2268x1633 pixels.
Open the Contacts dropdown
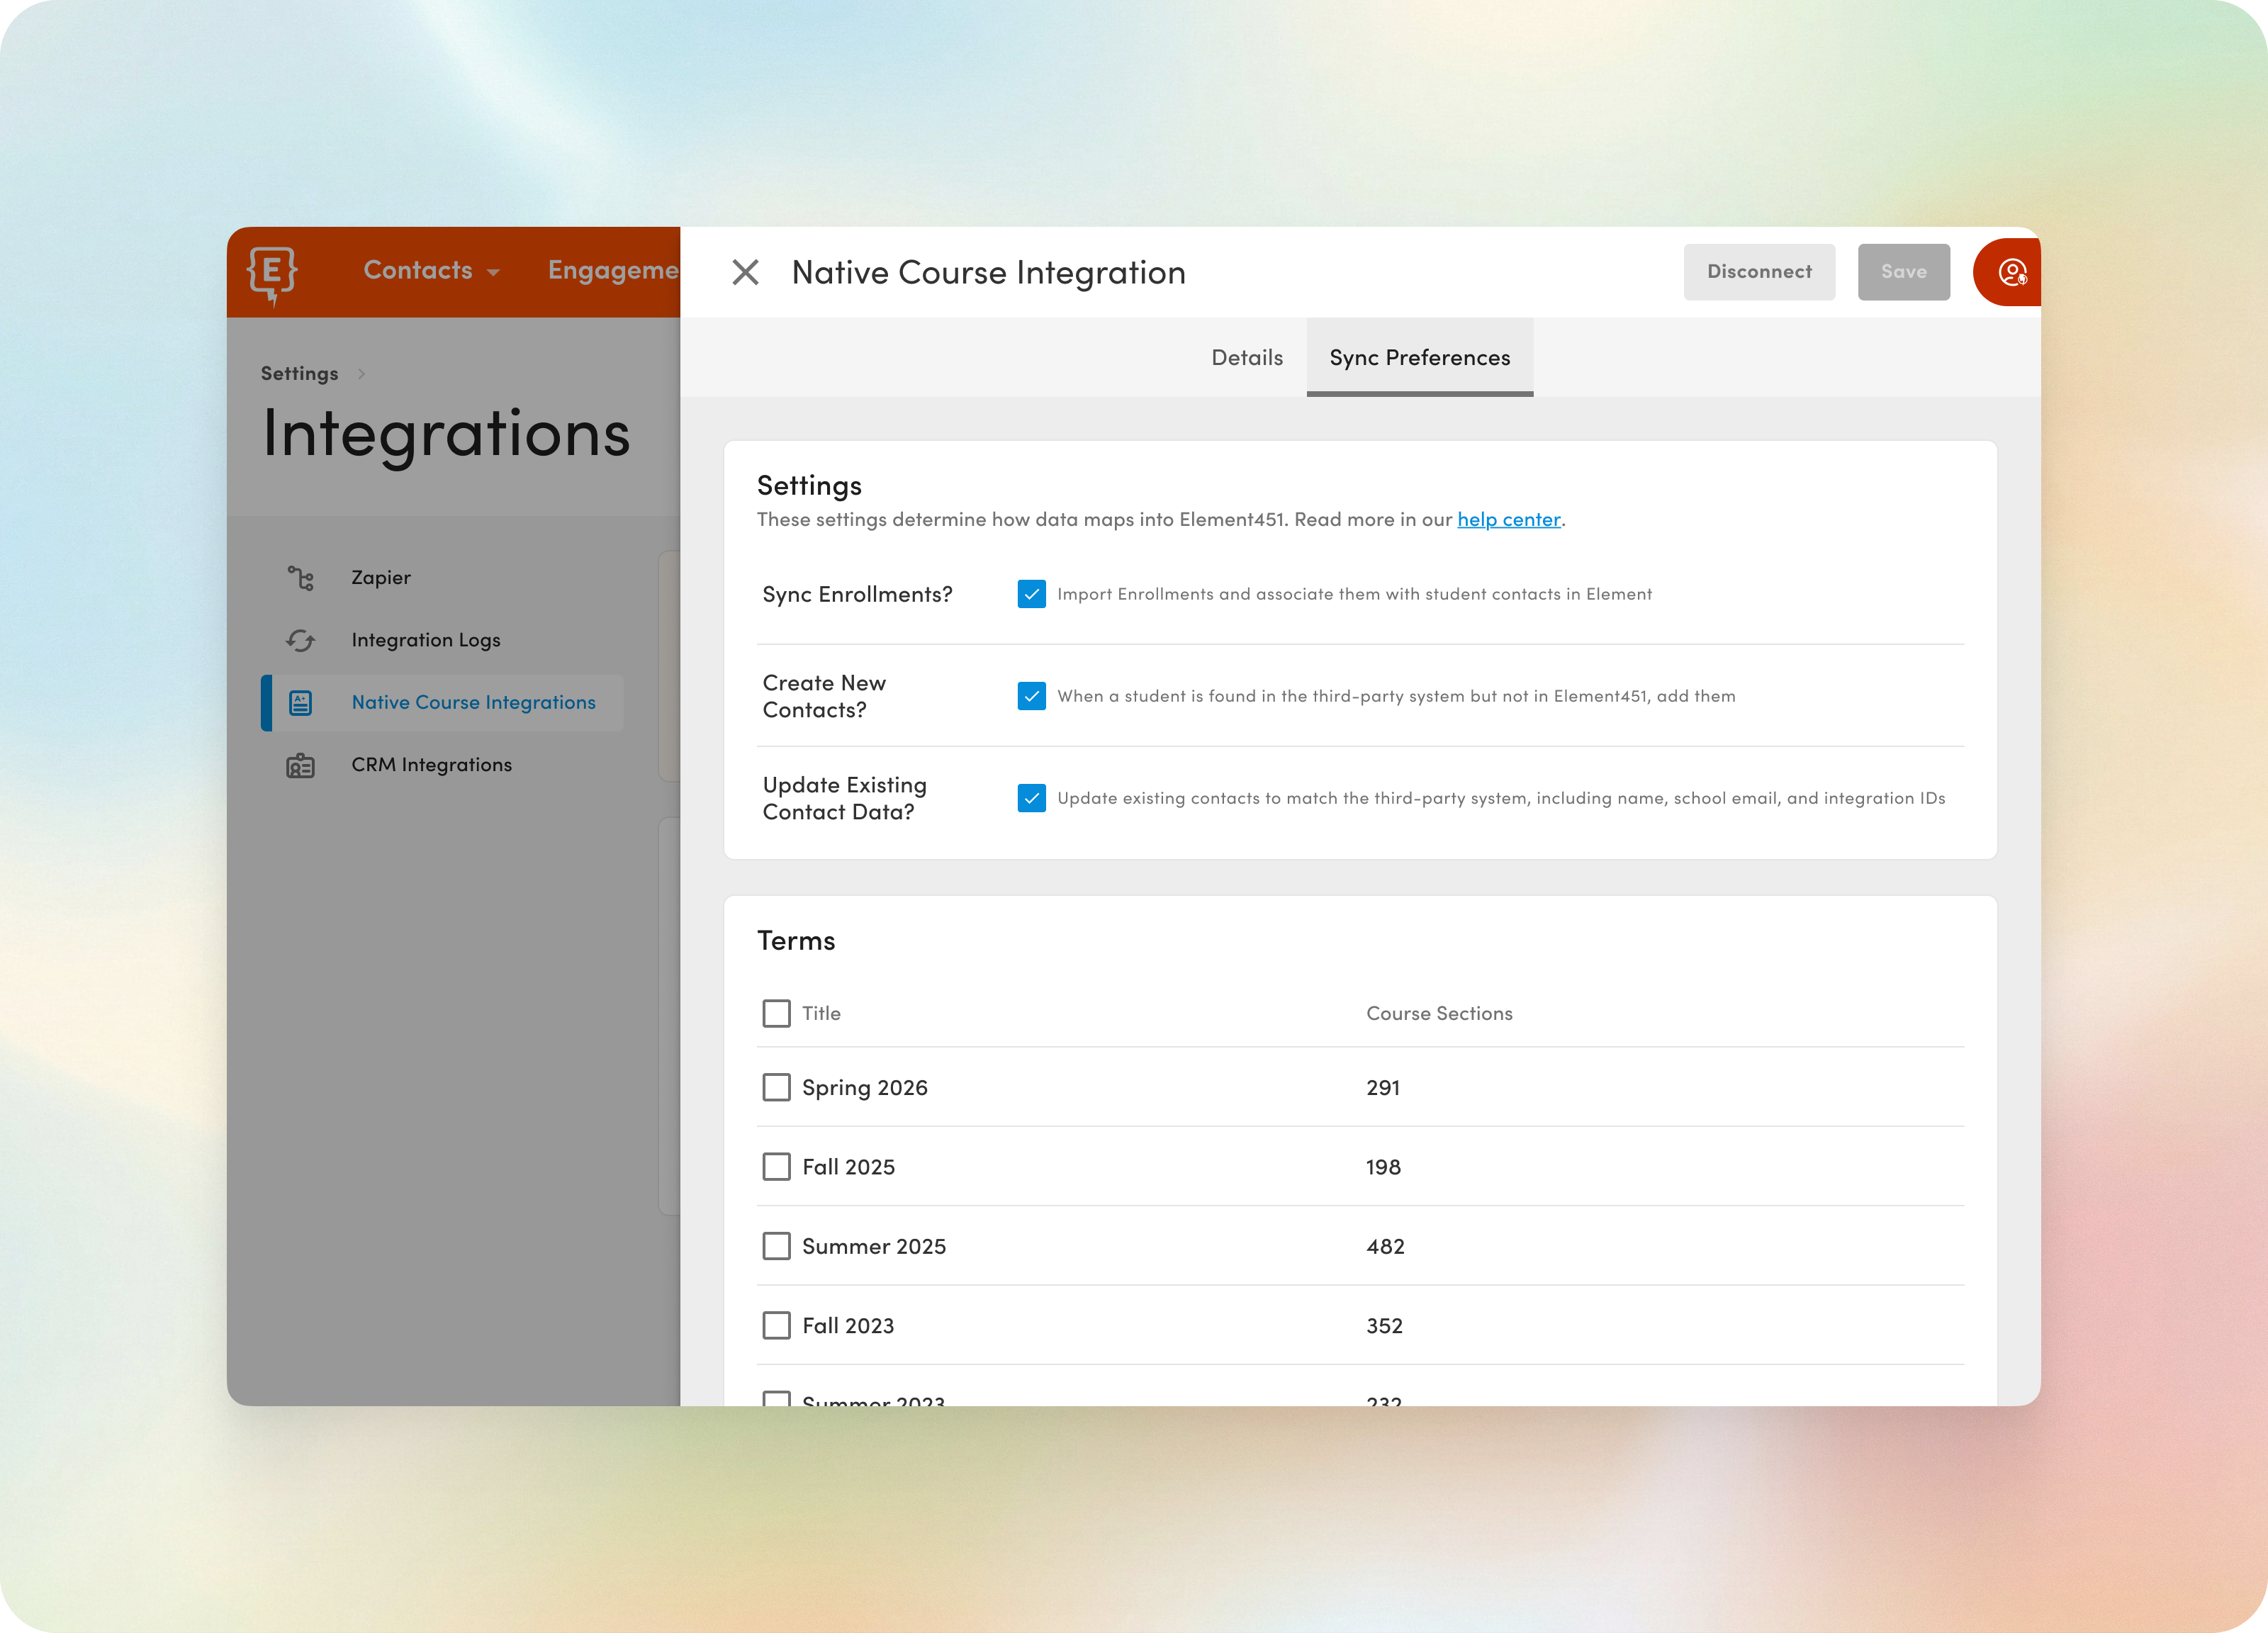[430, 271]
